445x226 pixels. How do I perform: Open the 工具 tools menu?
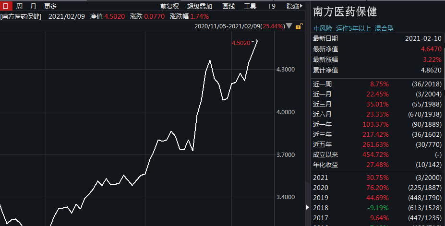(x=250, y=6)
